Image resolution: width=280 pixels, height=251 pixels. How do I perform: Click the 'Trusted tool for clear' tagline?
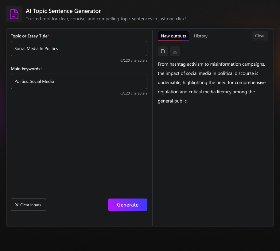[106, 19]
